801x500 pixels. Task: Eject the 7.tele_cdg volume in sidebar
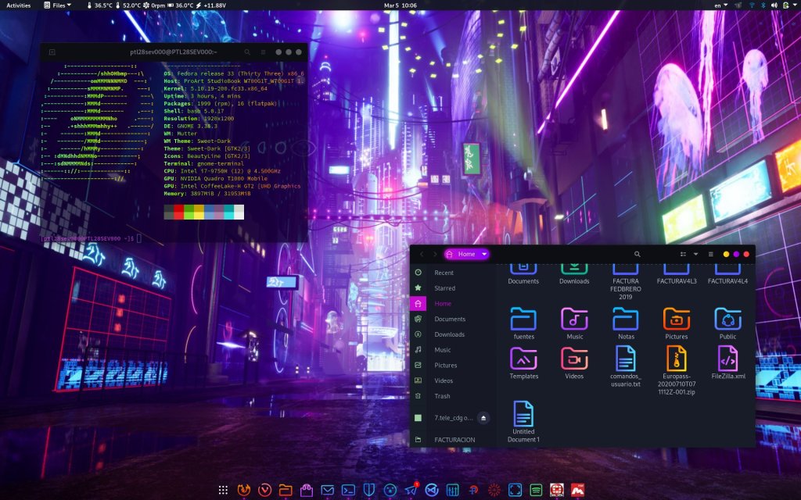[x=483, y=418]
